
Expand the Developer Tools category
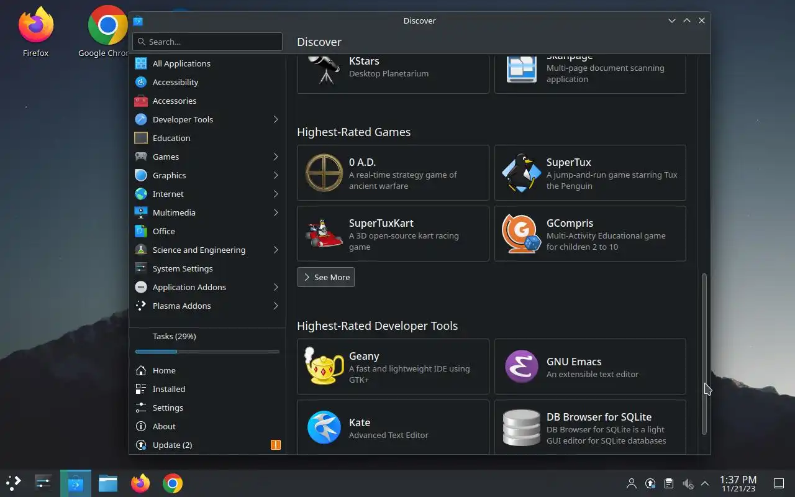coord(276,119)
